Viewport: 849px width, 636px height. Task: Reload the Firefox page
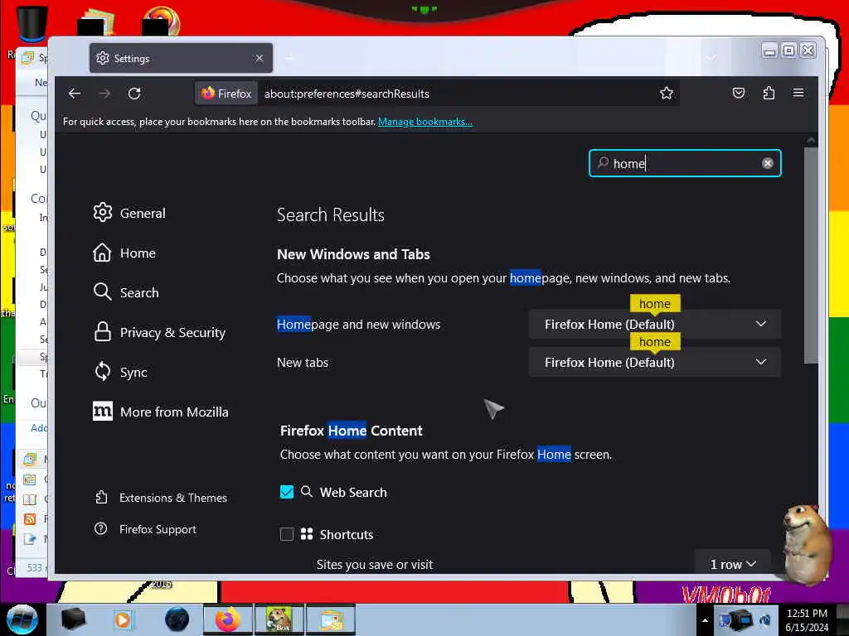coord(134,94)
